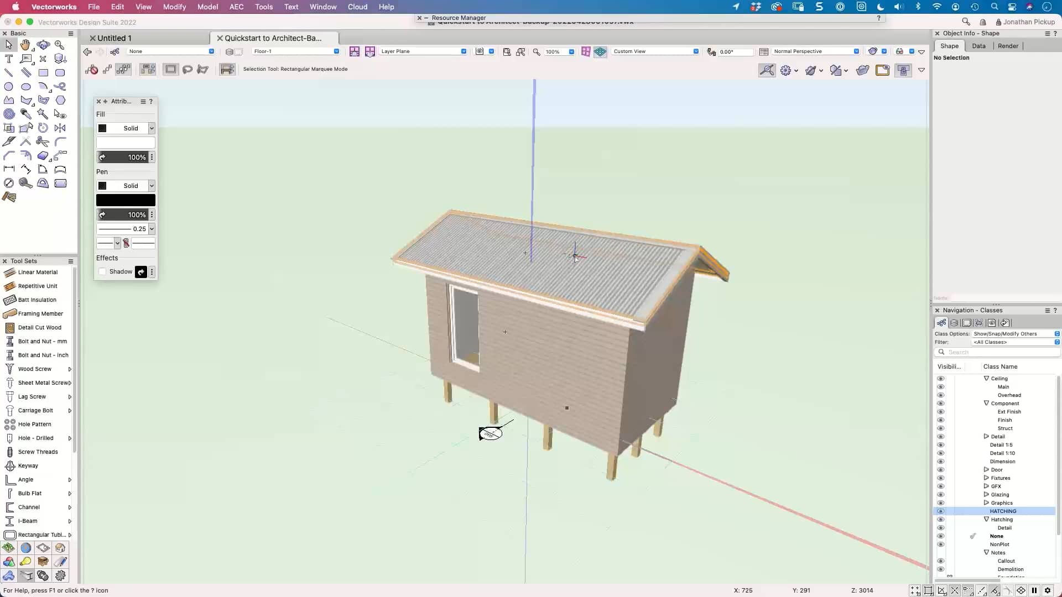Open the Normal Perspective render dropdown
This screenshot has height=597, width=1062.
[857, 51]
